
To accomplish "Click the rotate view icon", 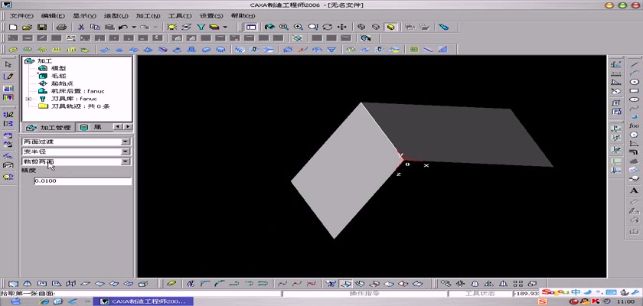I will pos(328,27).
